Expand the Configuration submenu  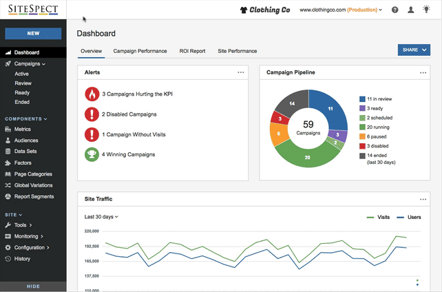point(48,248)
